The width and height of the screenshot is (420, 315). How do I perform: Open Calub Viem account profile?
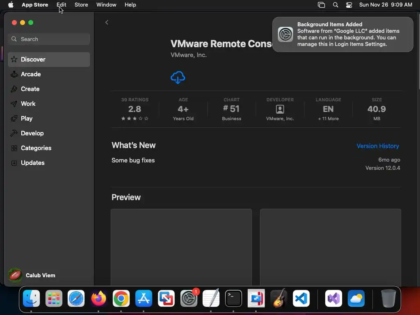tap(32, 275)
